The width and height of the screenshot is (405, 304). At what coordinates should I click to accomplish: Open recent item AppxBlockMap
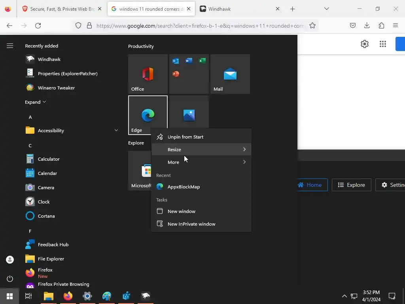[x=201, y=187]
